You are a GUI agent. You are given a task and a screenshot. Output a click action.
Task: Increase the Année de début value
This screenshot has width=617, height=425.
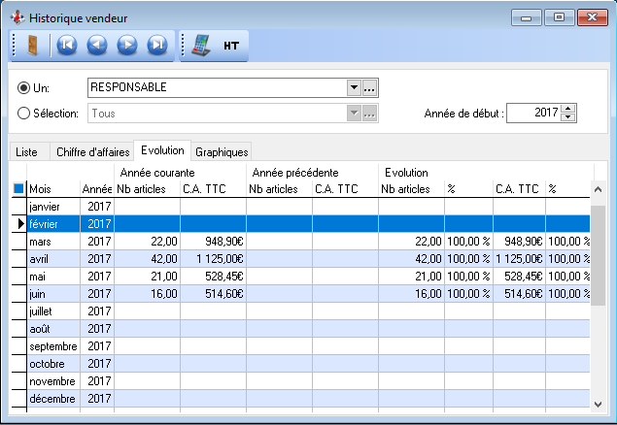(x=569, y=109)
